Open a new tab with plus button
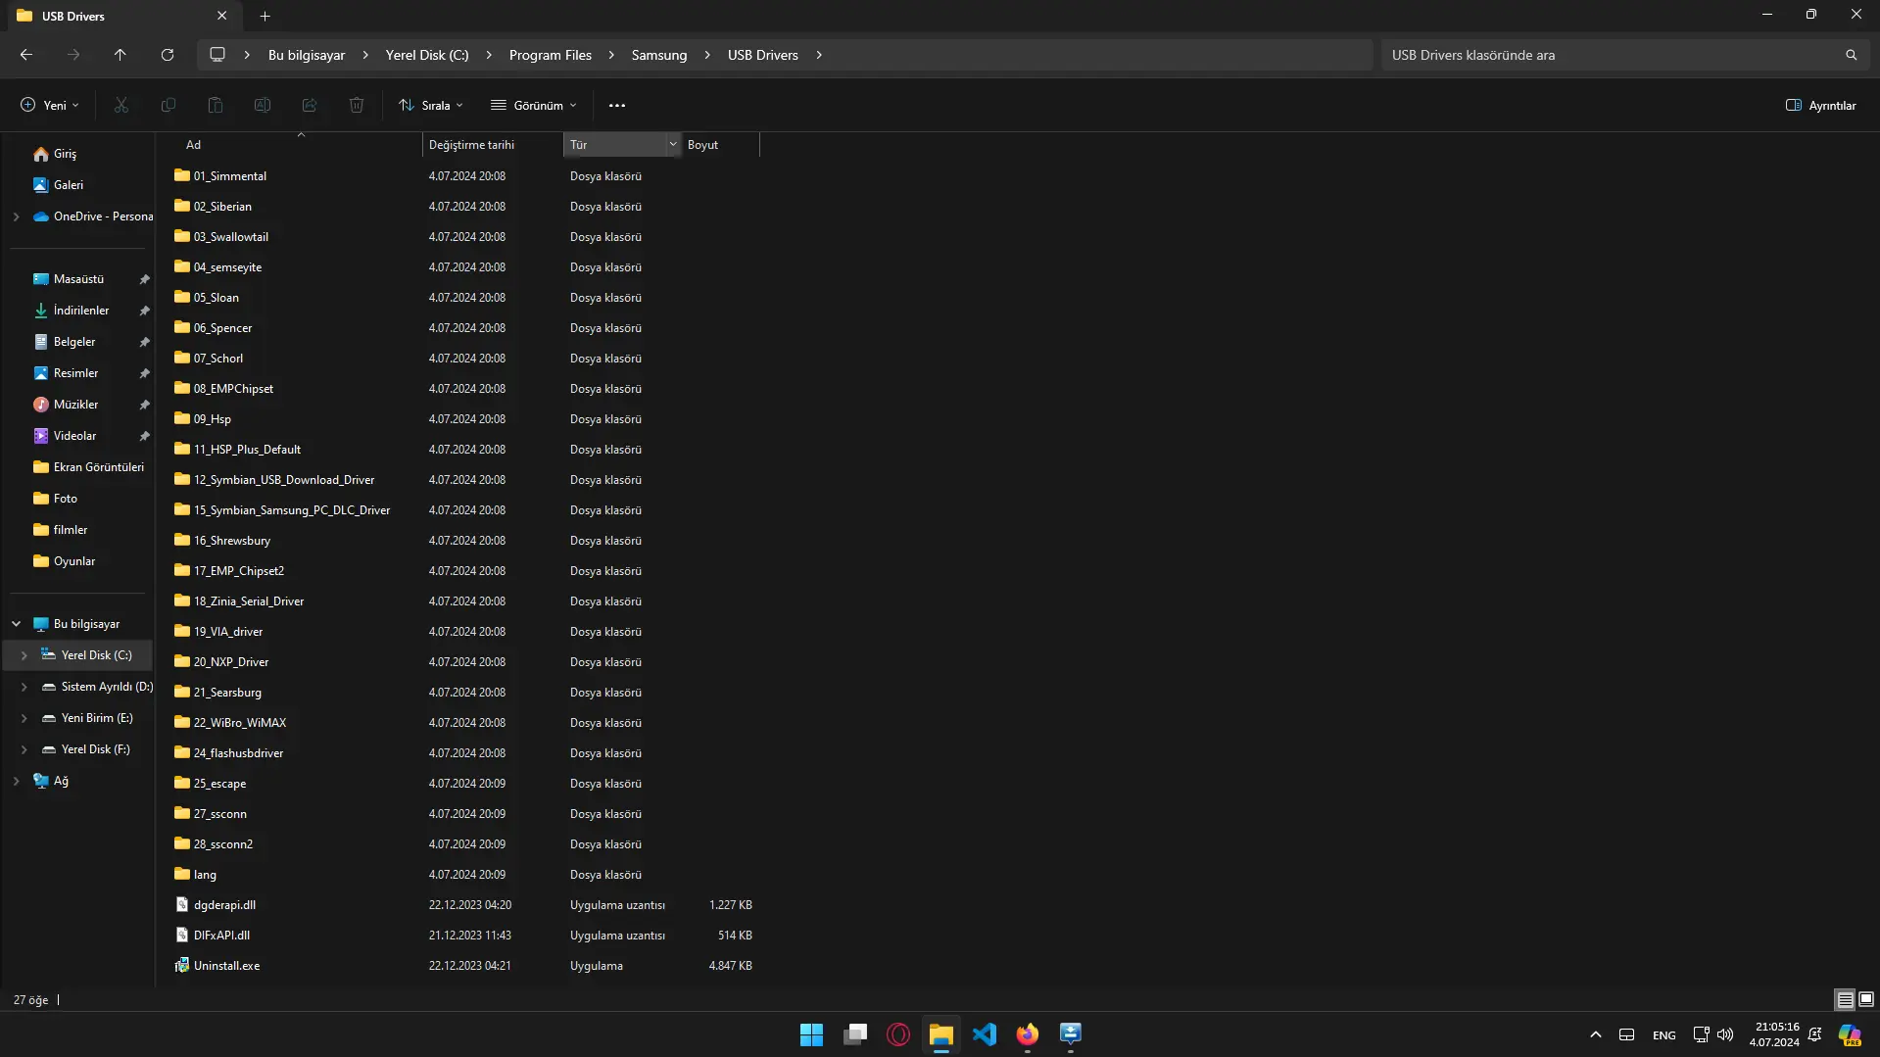The height and width of the screenshot is (1057, 1880). pos(265,16)
